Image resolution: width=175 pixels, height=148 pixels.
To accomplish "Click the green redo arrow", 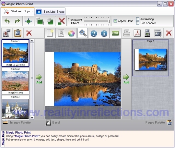I will coord(17,21).
